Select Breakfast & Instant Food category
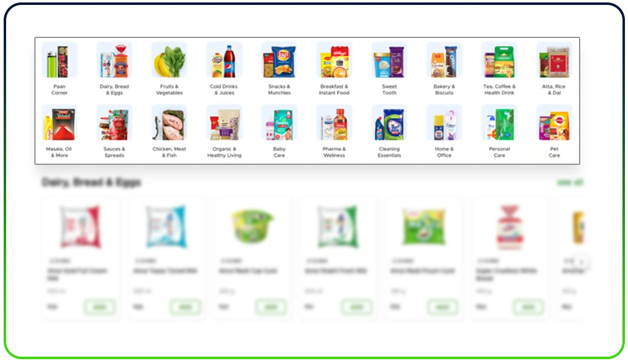This screenshot has height=361, width=628. [x=334, y=69]
